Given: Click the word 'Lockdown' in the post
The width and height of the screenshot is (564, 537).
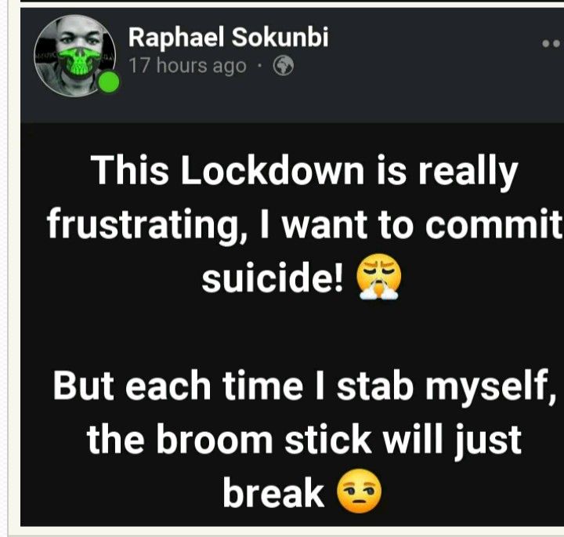Looking at the screenshot, I should [273, 169].
